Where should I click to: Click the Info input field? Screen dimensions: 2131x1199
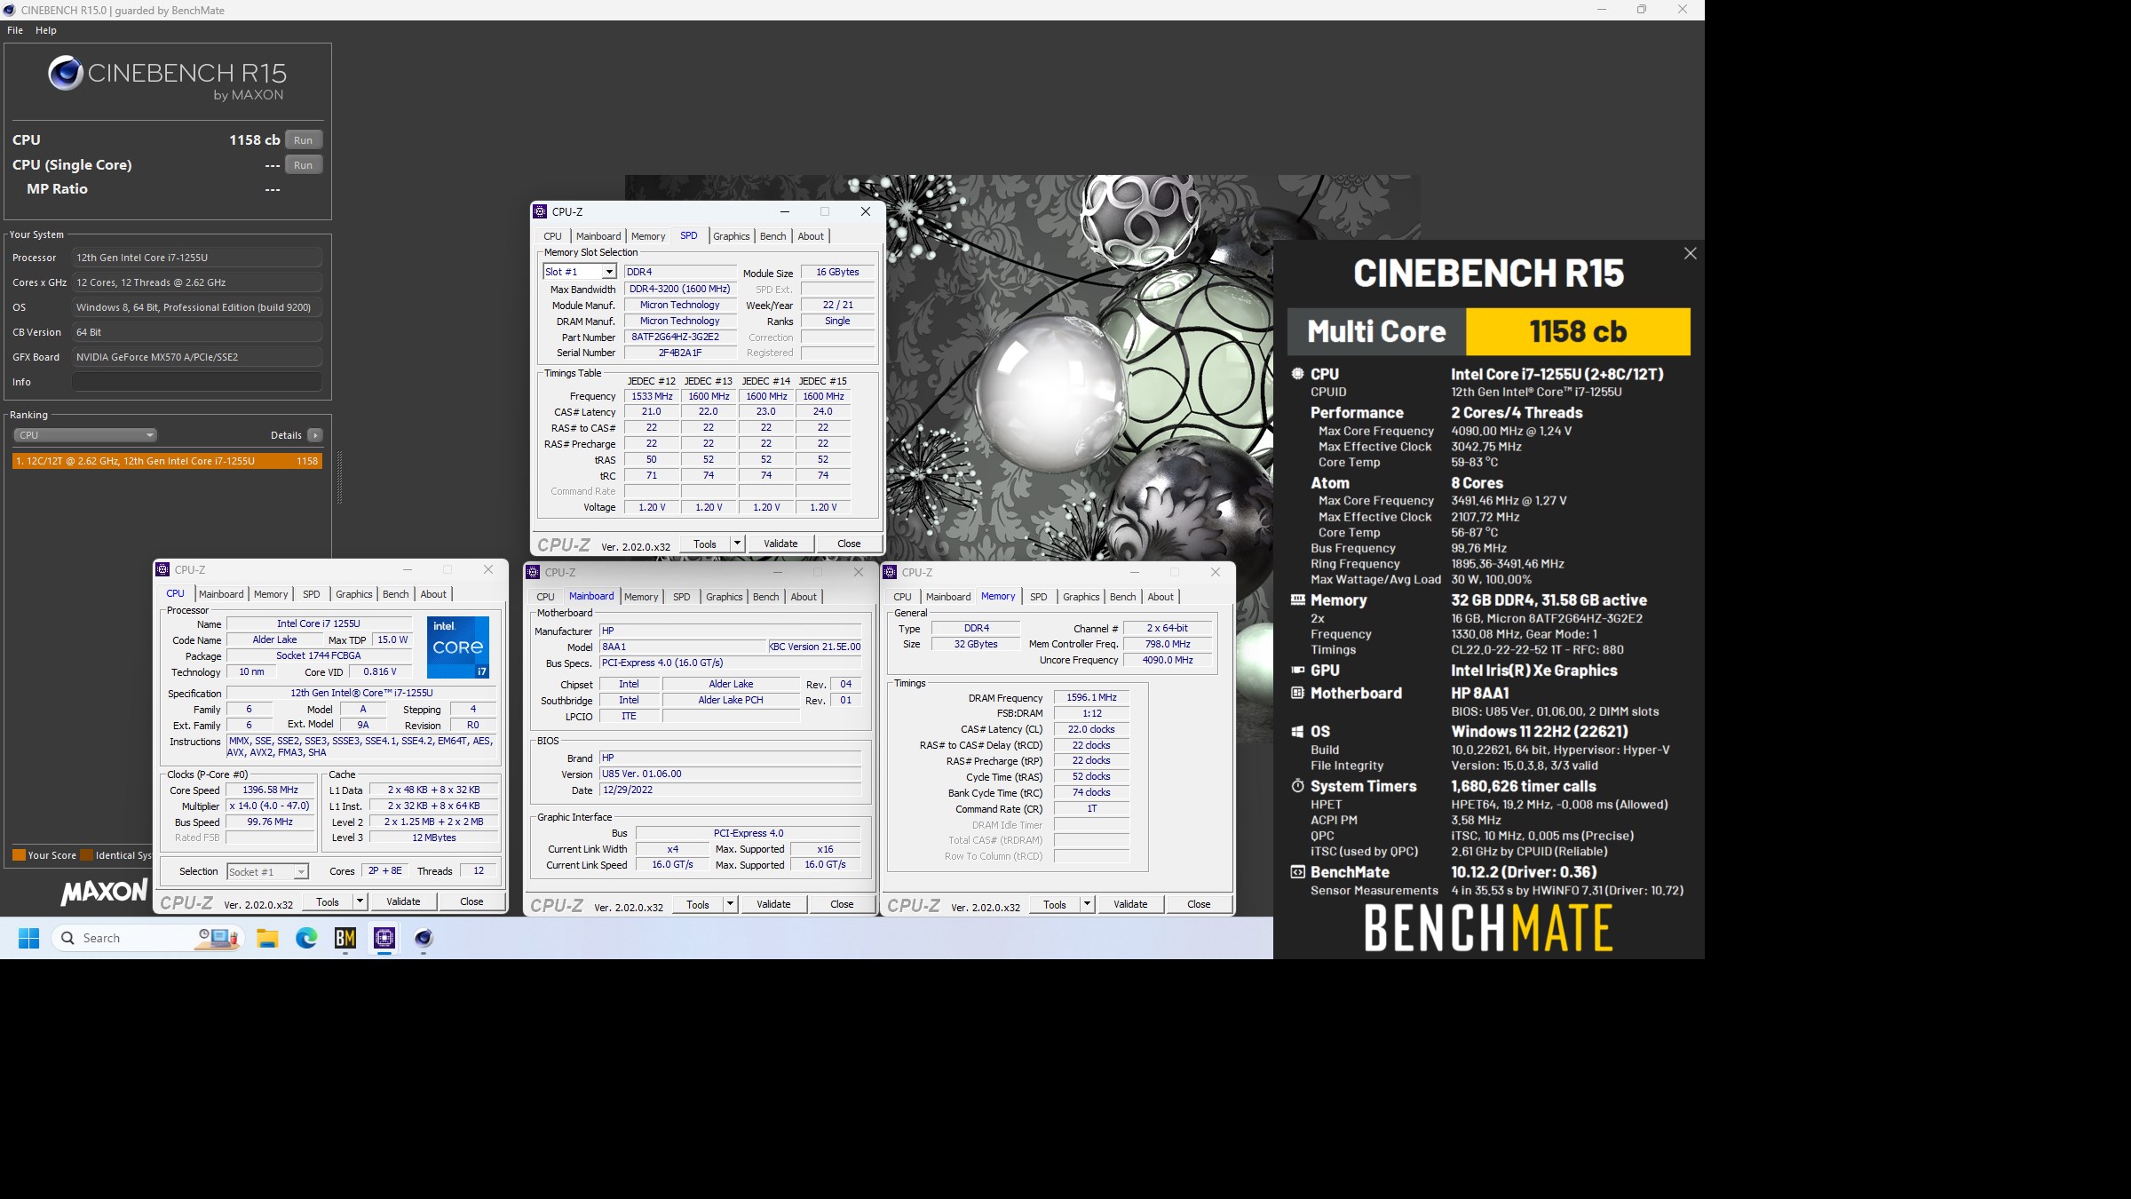(197, 382)
